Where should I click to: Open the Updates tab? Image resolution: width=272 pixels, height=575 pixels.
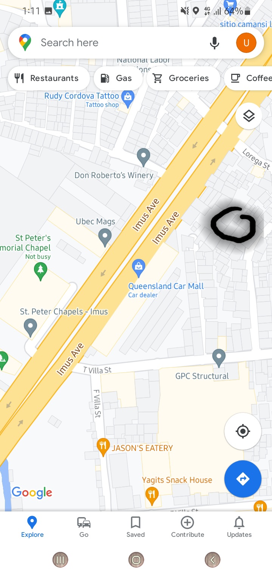coord(239,527)
